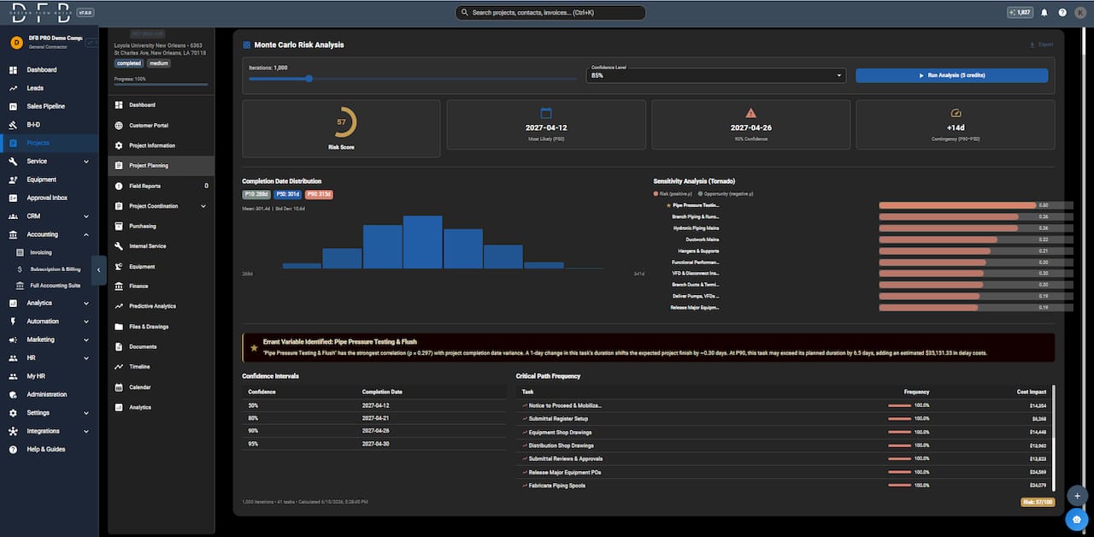Image resolution: width=1094 pixels, height=537 pixels.
Task: Click the help question mark icon
Action: [1062, 13]
